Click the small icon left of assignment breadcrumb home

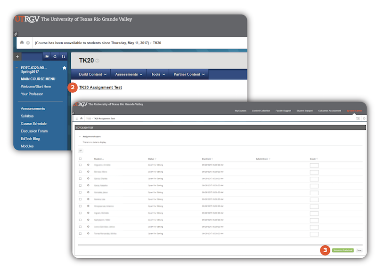coord(77,119)
